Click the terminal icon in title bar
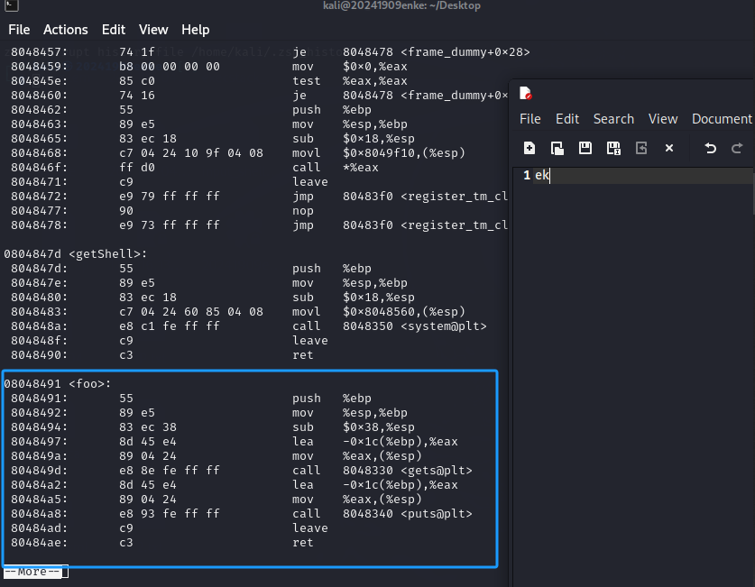 12,5
